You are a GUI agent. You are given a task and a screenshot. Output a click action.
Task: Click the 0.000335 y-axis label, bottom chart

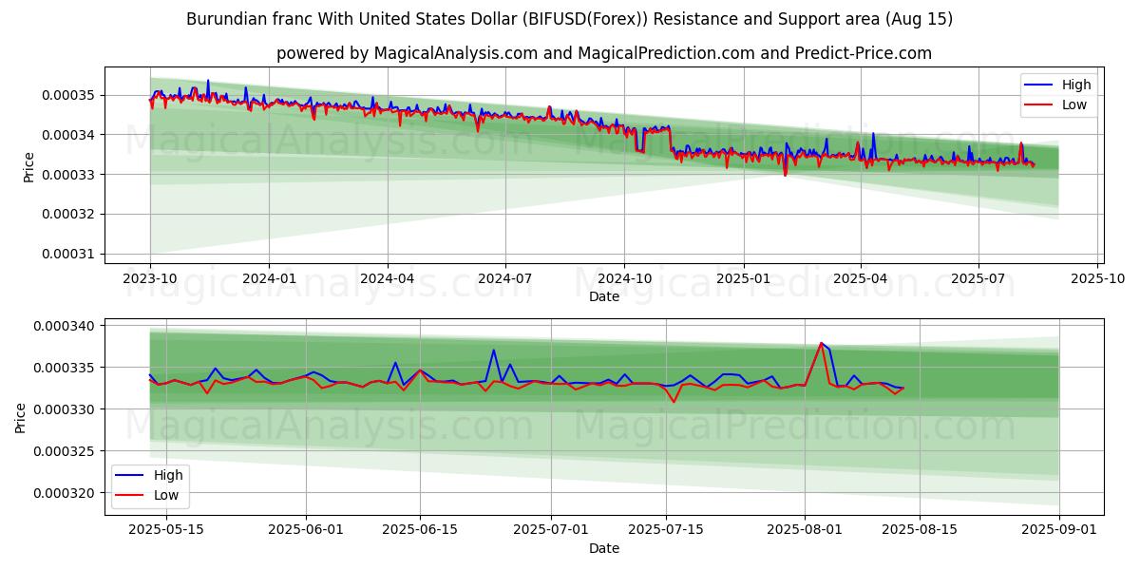(x=66, y=369)
